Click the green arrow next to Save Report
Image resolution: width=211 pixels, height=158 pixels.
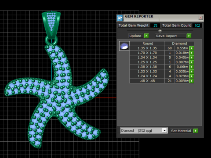[x=189, y=36]
